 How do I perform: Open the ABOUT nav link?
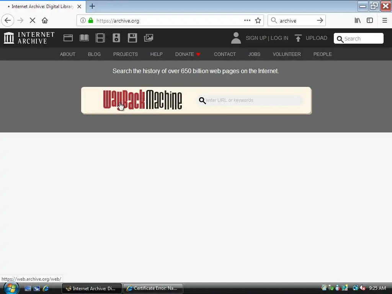point(67,54)
